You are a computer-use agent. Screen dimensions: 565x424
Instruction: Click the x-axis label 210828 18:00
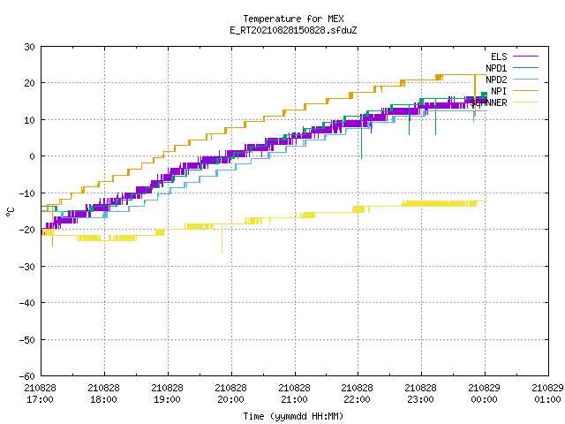[x=104, y=394]
